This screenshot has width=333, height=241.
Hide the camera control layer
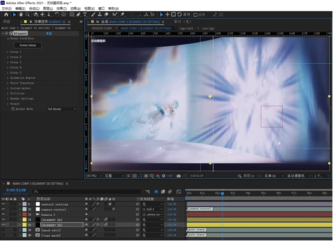pyautogui.click(x=4, y=209)
